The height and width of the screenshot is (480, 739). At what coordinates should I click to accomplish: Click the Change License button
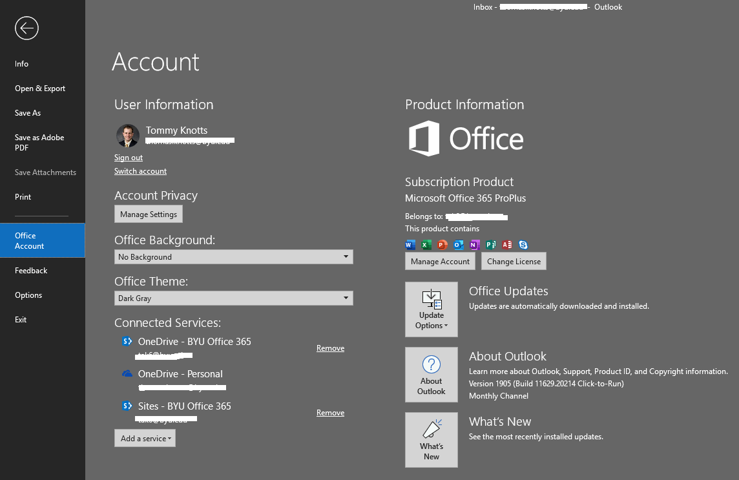514,261
